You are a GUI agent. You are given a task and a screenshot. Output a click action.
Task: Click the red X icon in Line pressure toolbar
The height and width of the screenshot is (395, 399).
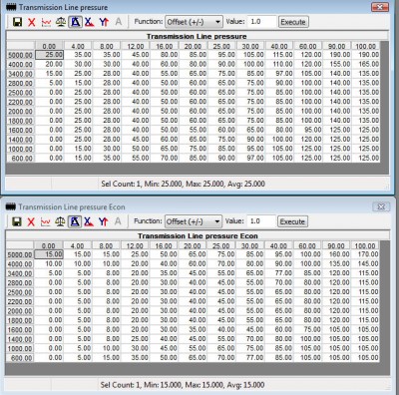click(32, 22)
